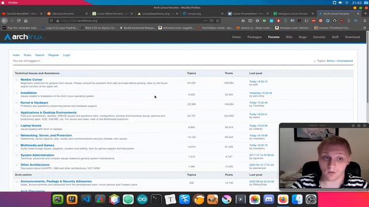This screenshot has height=207, width=369.
Task: Click the Register link
Action: click(x=54, y=55)
